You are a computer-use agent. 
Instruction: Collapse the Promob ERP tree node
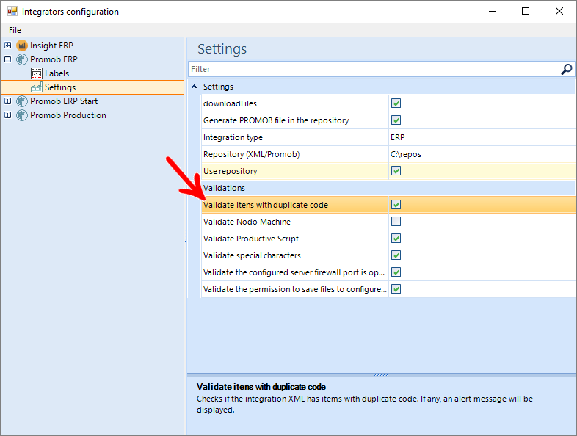coord(8,59)
